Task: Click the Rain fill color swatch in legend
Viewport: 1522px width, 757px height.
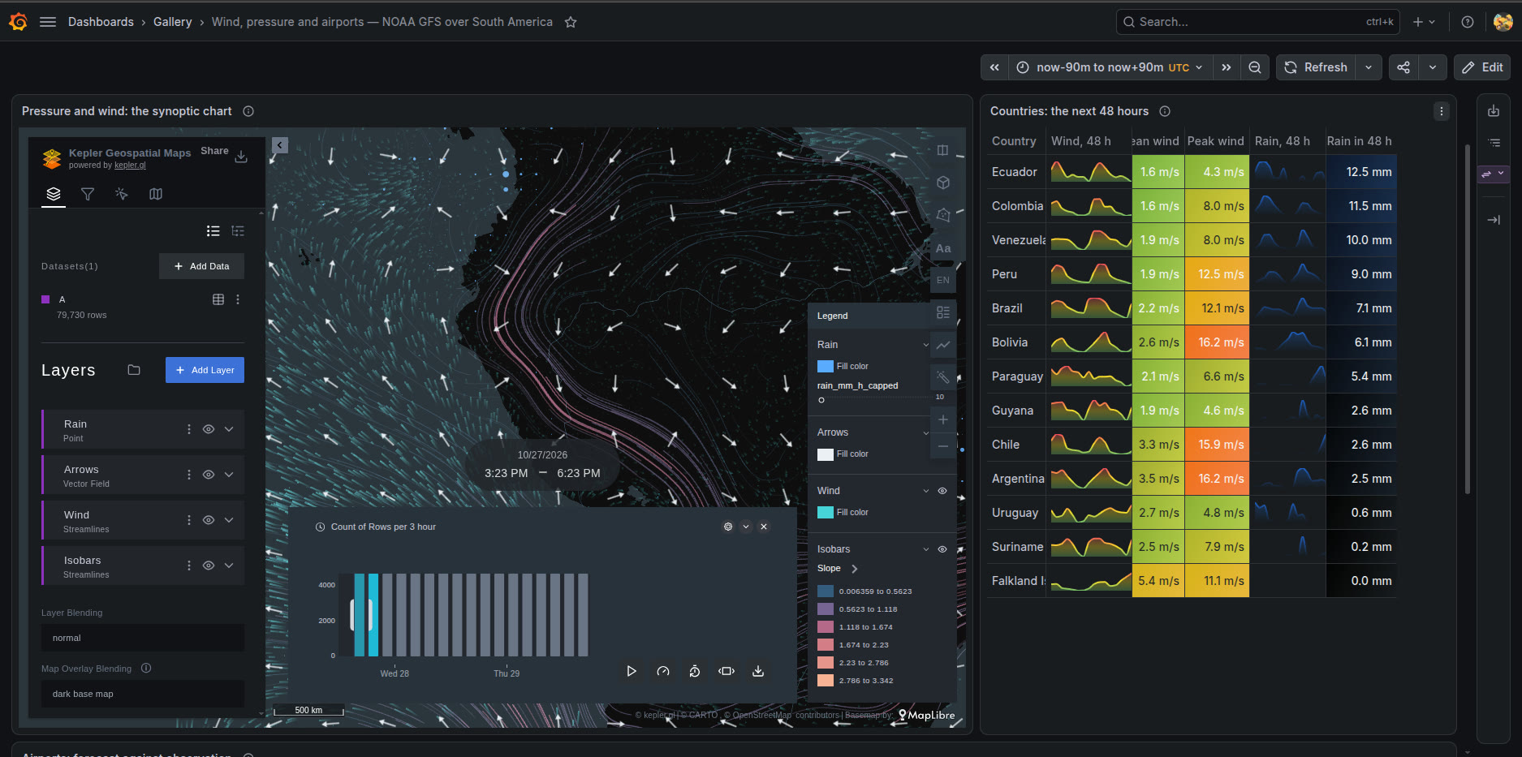Action: 826,367
